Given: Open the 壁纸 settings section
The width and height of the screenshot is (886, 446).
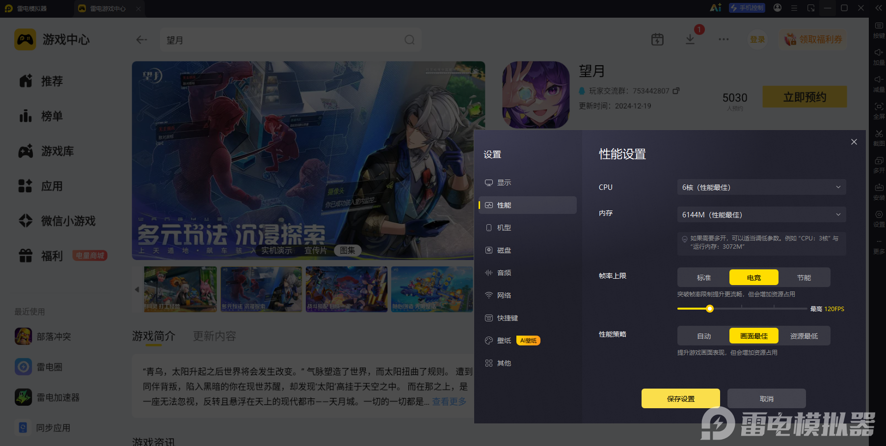Looking at the screenshot, I should (528, 341).
